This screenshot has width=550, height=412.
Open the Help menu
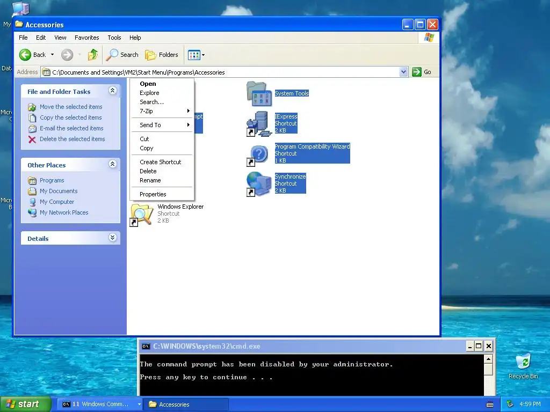pyautogui.click(x=135, y=38)
